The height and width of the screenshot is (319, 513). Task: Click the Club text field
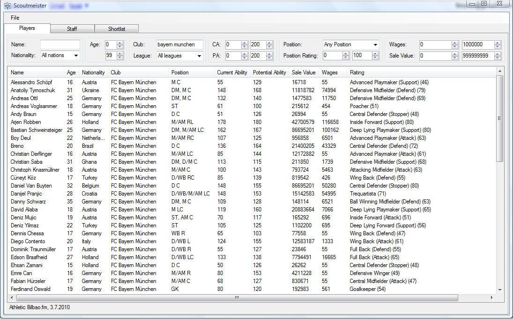pos(179,44)
